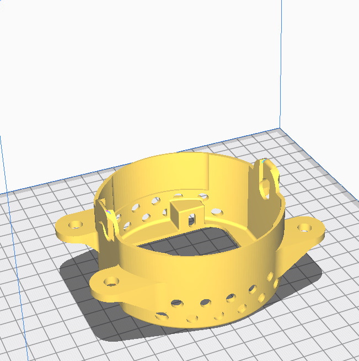Image resolution: width=359 pixels, height=361 pixels.
Task: Click the right mounting tab screw hole
Action: 303,227
